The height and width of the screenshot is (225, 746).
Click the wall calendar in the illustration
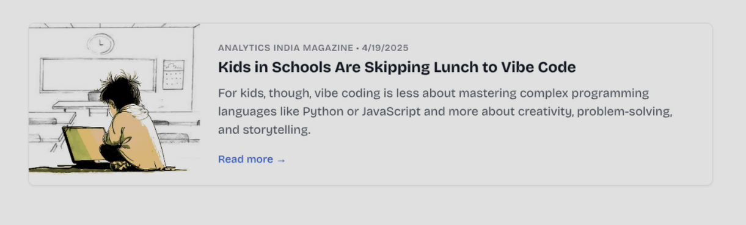coord(174,75)
